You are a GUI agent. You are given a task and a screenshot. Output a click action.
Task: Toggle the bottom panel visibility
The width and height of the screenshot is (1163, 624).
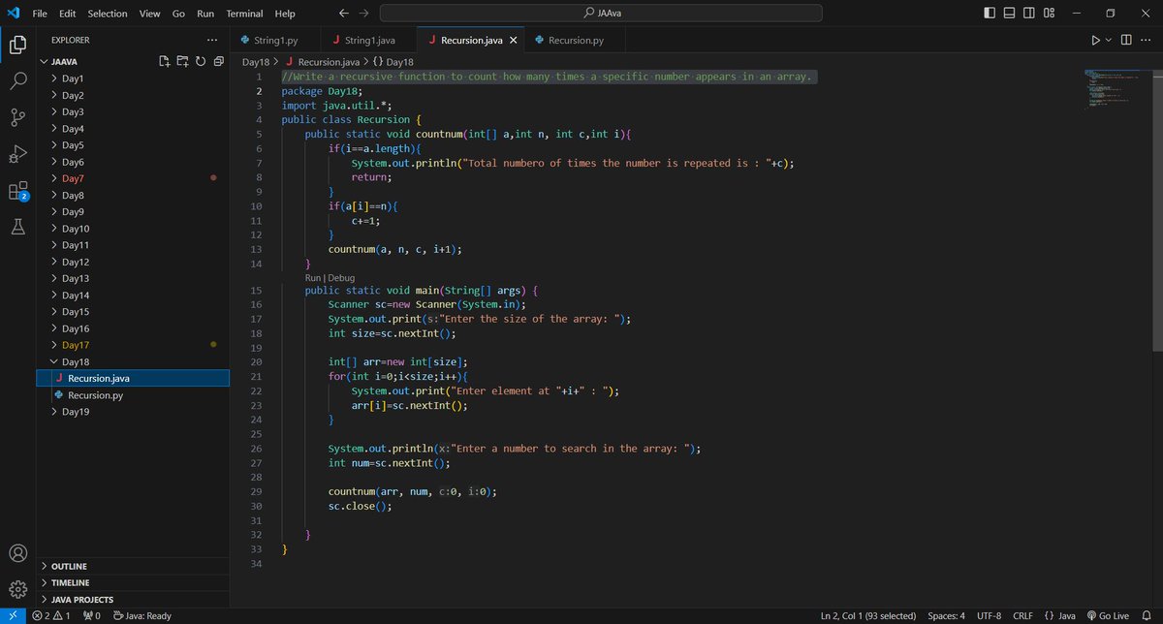1009,14
